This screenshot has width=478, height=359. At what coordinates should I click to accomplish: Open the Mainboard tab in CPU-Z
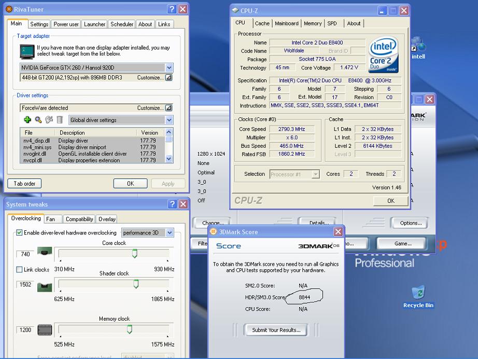287,23
